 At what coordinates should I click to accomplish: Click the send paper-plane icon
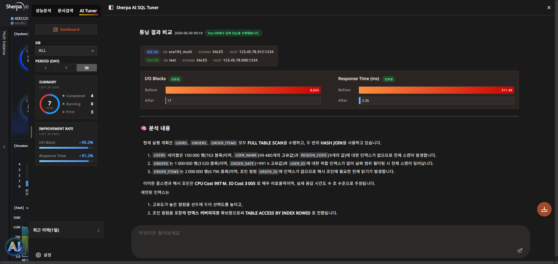click(520, 251)
